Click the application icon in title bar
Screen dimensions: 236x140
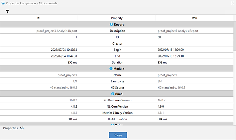click(x=3, y=3)
